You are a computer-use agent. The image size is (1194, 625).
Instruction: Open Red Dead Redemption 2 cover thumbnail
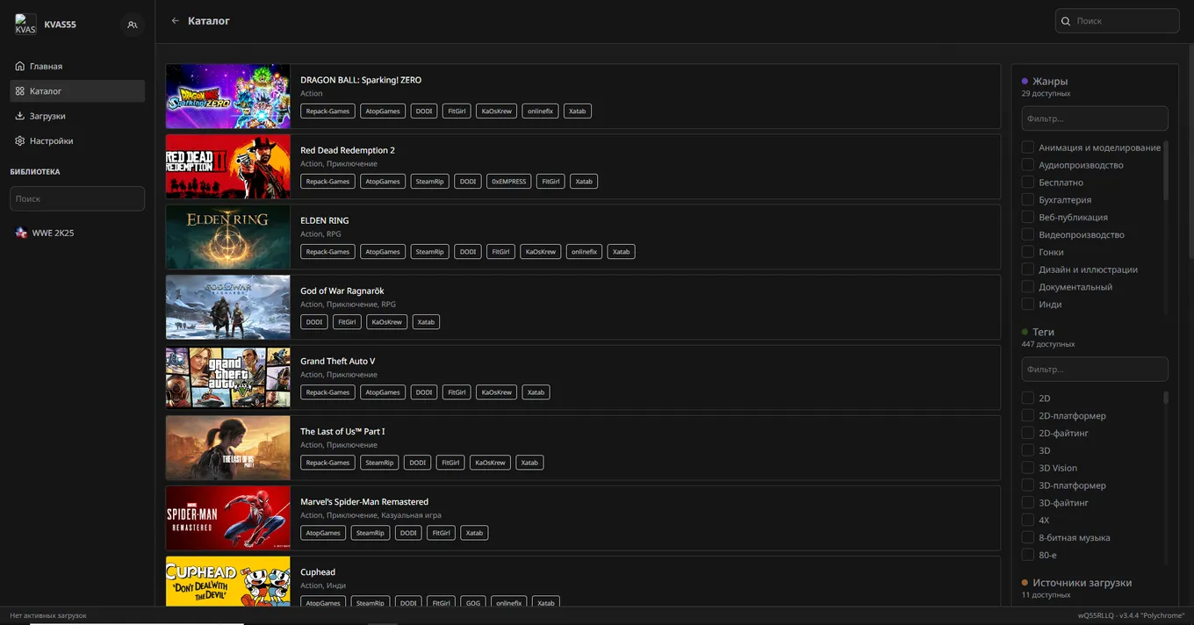228,167
